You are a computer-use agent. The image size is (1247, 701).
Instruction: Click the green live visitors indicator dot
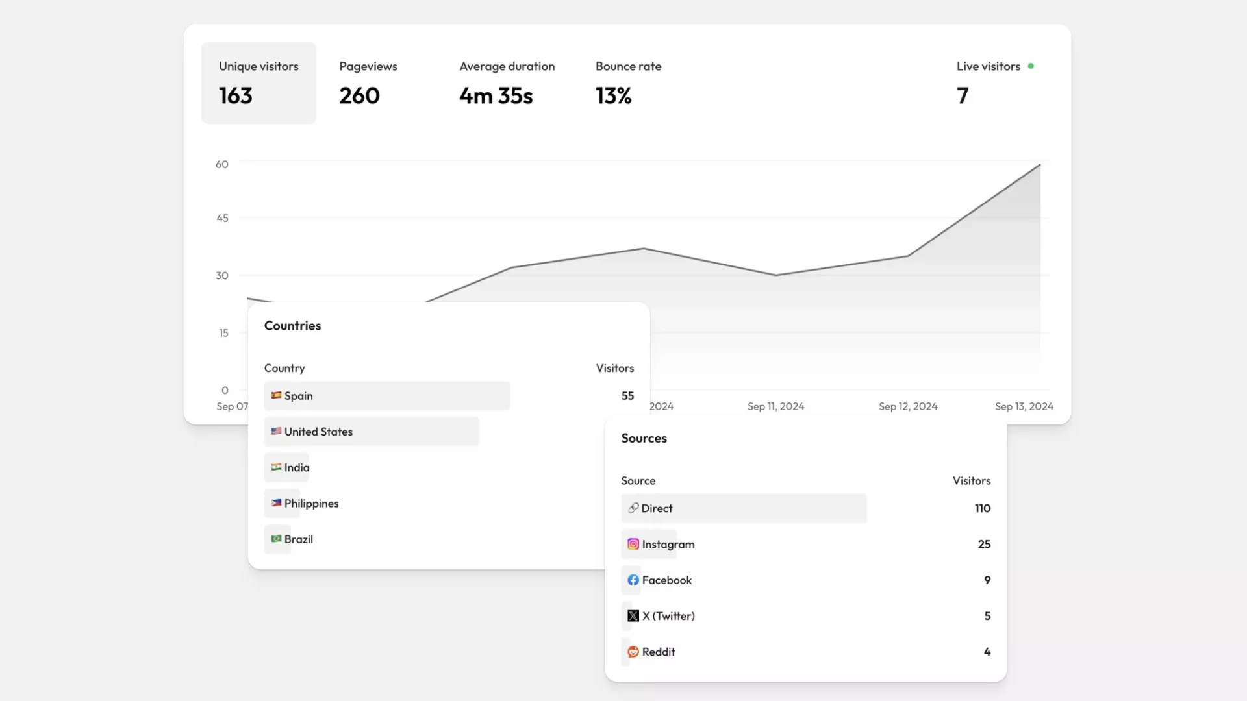tap(1031, 66)
